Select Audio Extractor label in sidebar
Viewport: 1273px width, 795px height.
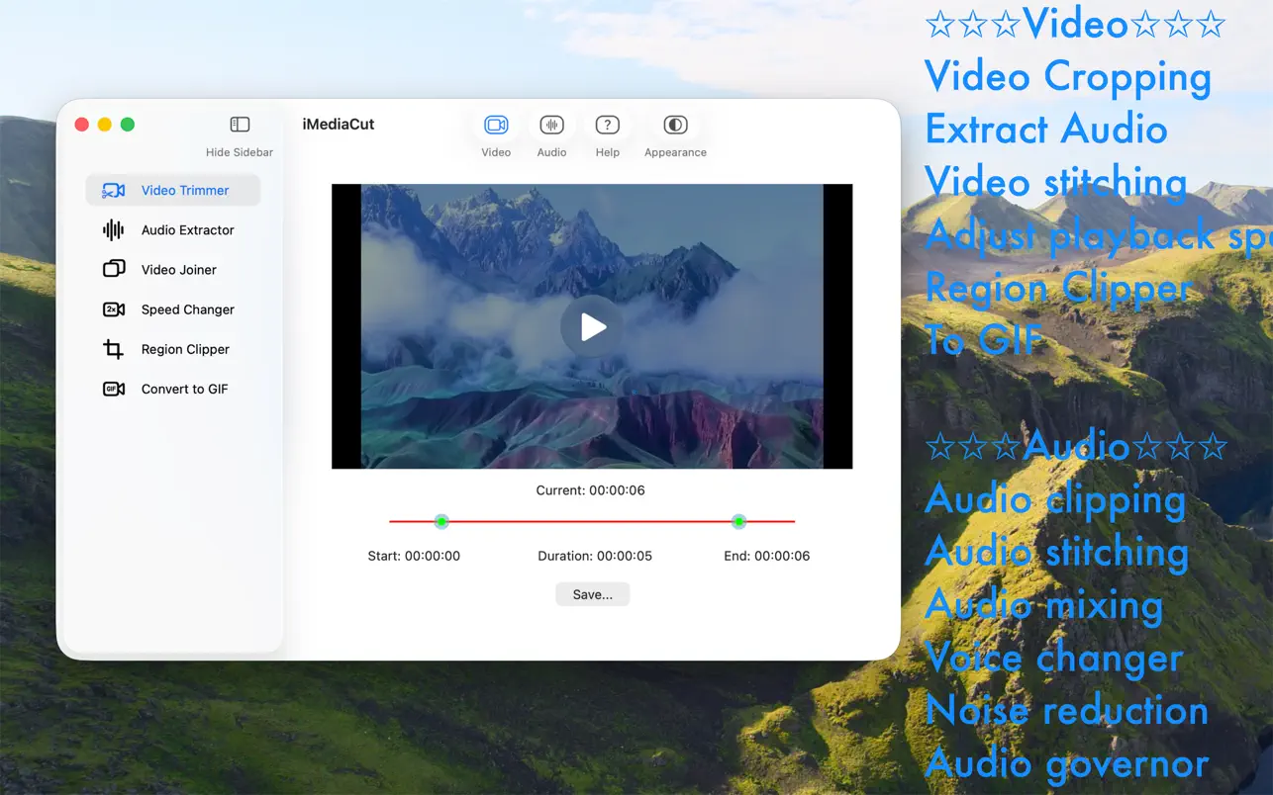coord(187,230)
